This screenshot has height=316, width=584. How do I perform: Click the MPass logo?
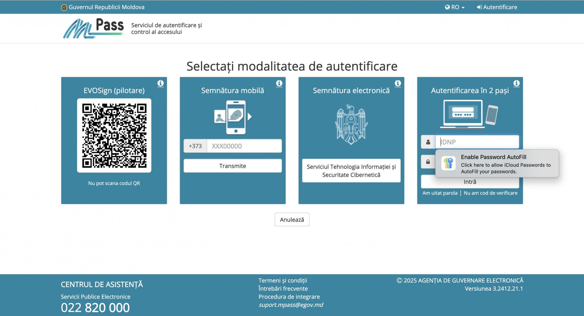pos(93,29)
